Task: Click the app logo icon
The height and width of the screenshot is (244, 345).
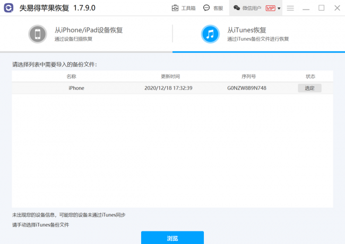Action: (8, 8)
